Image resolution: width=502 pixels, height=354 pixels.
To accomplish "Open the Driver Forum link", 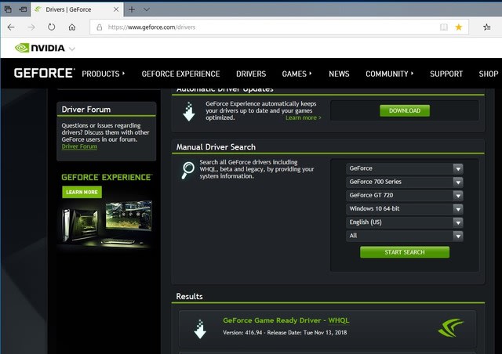I will [x=79, y=146].
